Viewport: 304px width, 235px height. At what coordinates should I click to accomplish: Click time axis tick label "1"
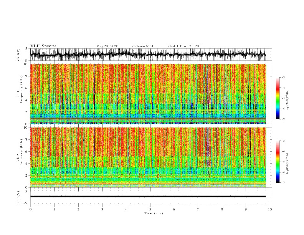tap(54, 209)
